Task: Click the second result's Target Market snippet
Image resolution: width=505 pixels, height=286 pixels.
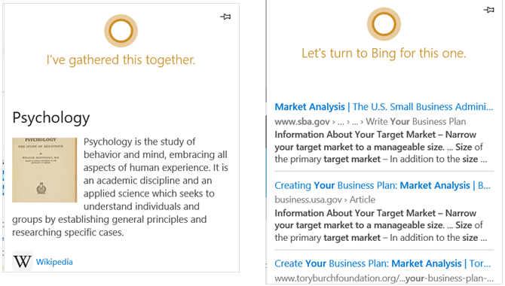Action: click(x=381, y=225)
